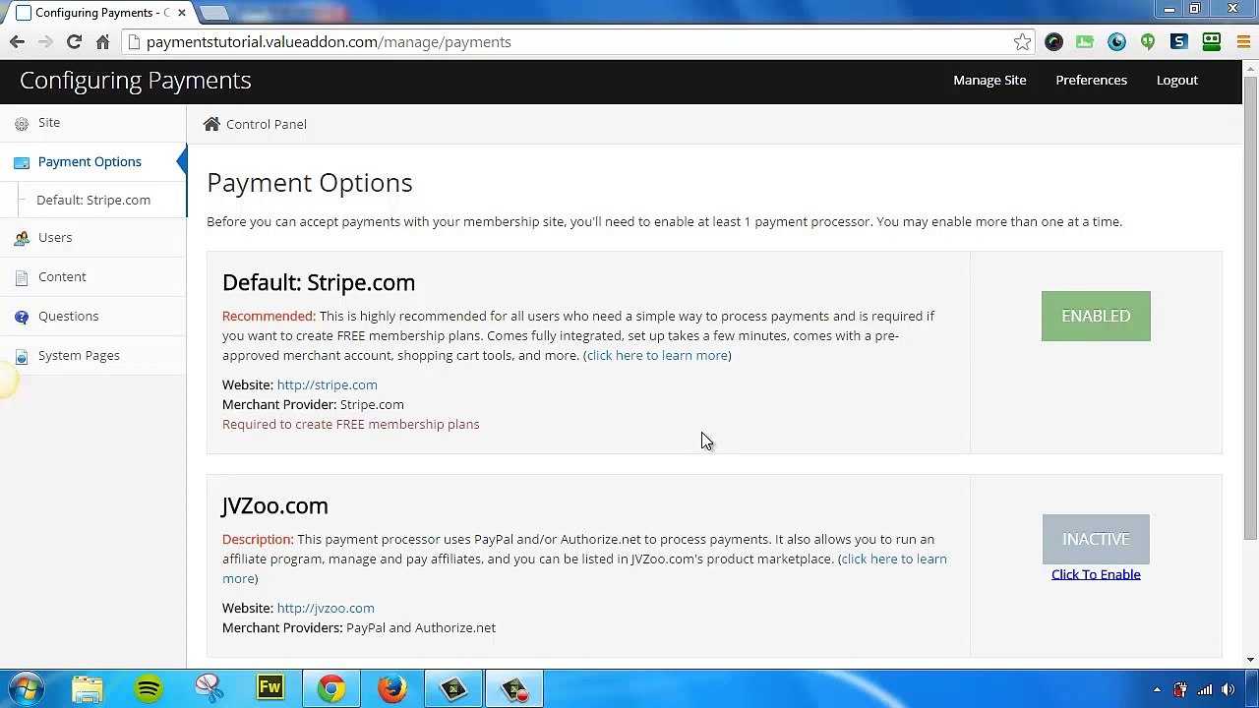Screen dimensions: 1259x708
Task: Launch Spotify from the taskbar
Action: coord(149,688)
